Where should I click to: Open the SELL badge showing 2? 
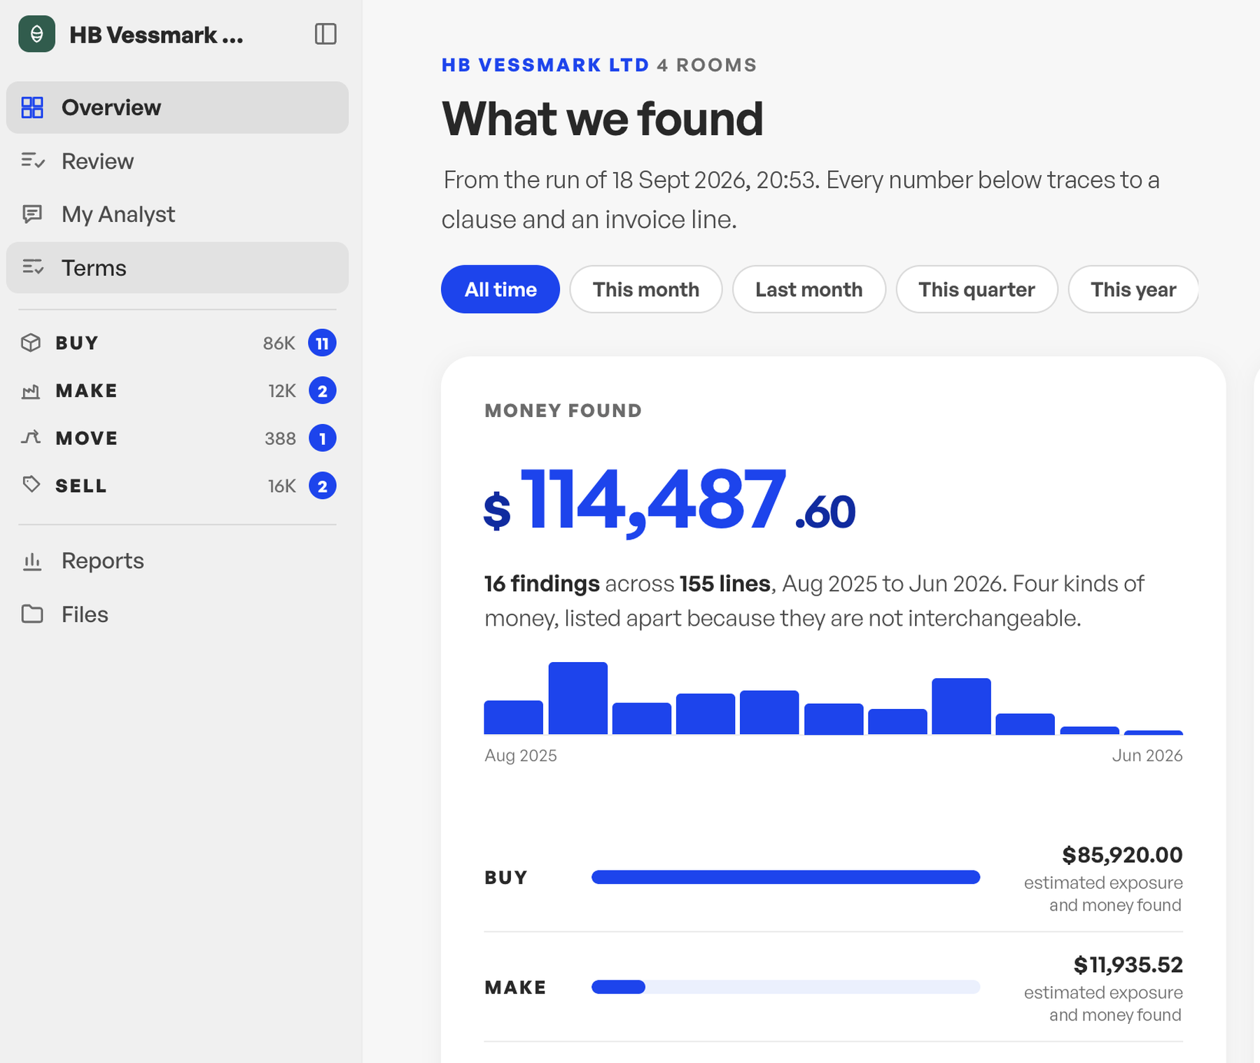pyautogui.click(x=322, y=486)
